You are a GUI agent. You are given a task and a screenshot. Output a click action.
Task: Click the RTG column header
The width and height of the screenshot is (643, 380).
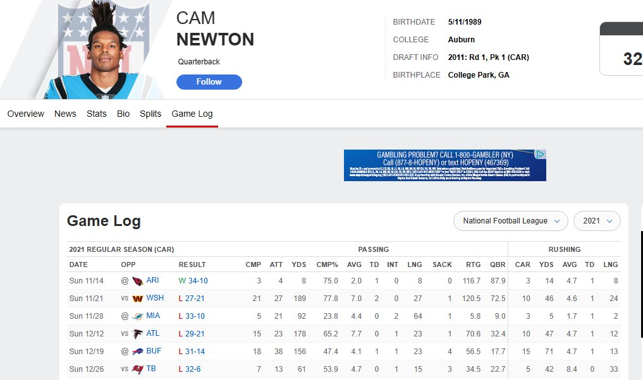pos(473,264)
